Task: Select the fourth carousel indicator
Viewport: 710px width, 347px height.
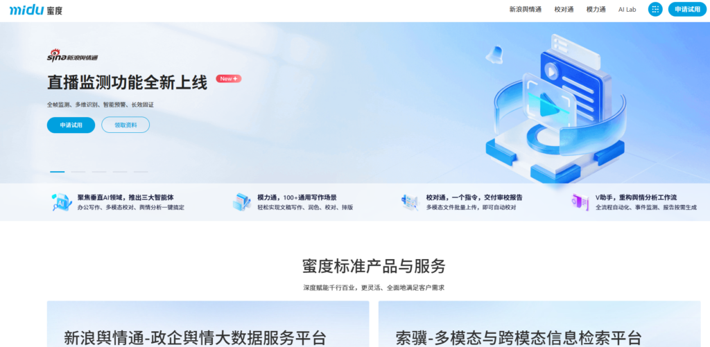Action: pos(120,172)
